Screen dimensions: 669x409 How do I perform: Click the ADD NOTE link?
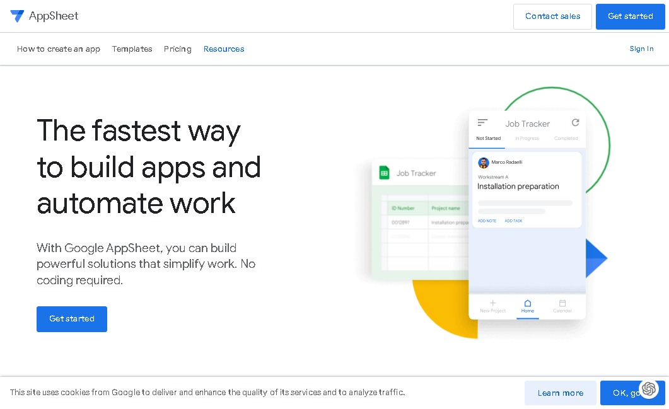tap(487, 221)
